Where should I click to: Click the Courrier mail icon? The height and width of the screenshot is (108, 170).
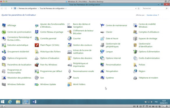tap(70, 39)
